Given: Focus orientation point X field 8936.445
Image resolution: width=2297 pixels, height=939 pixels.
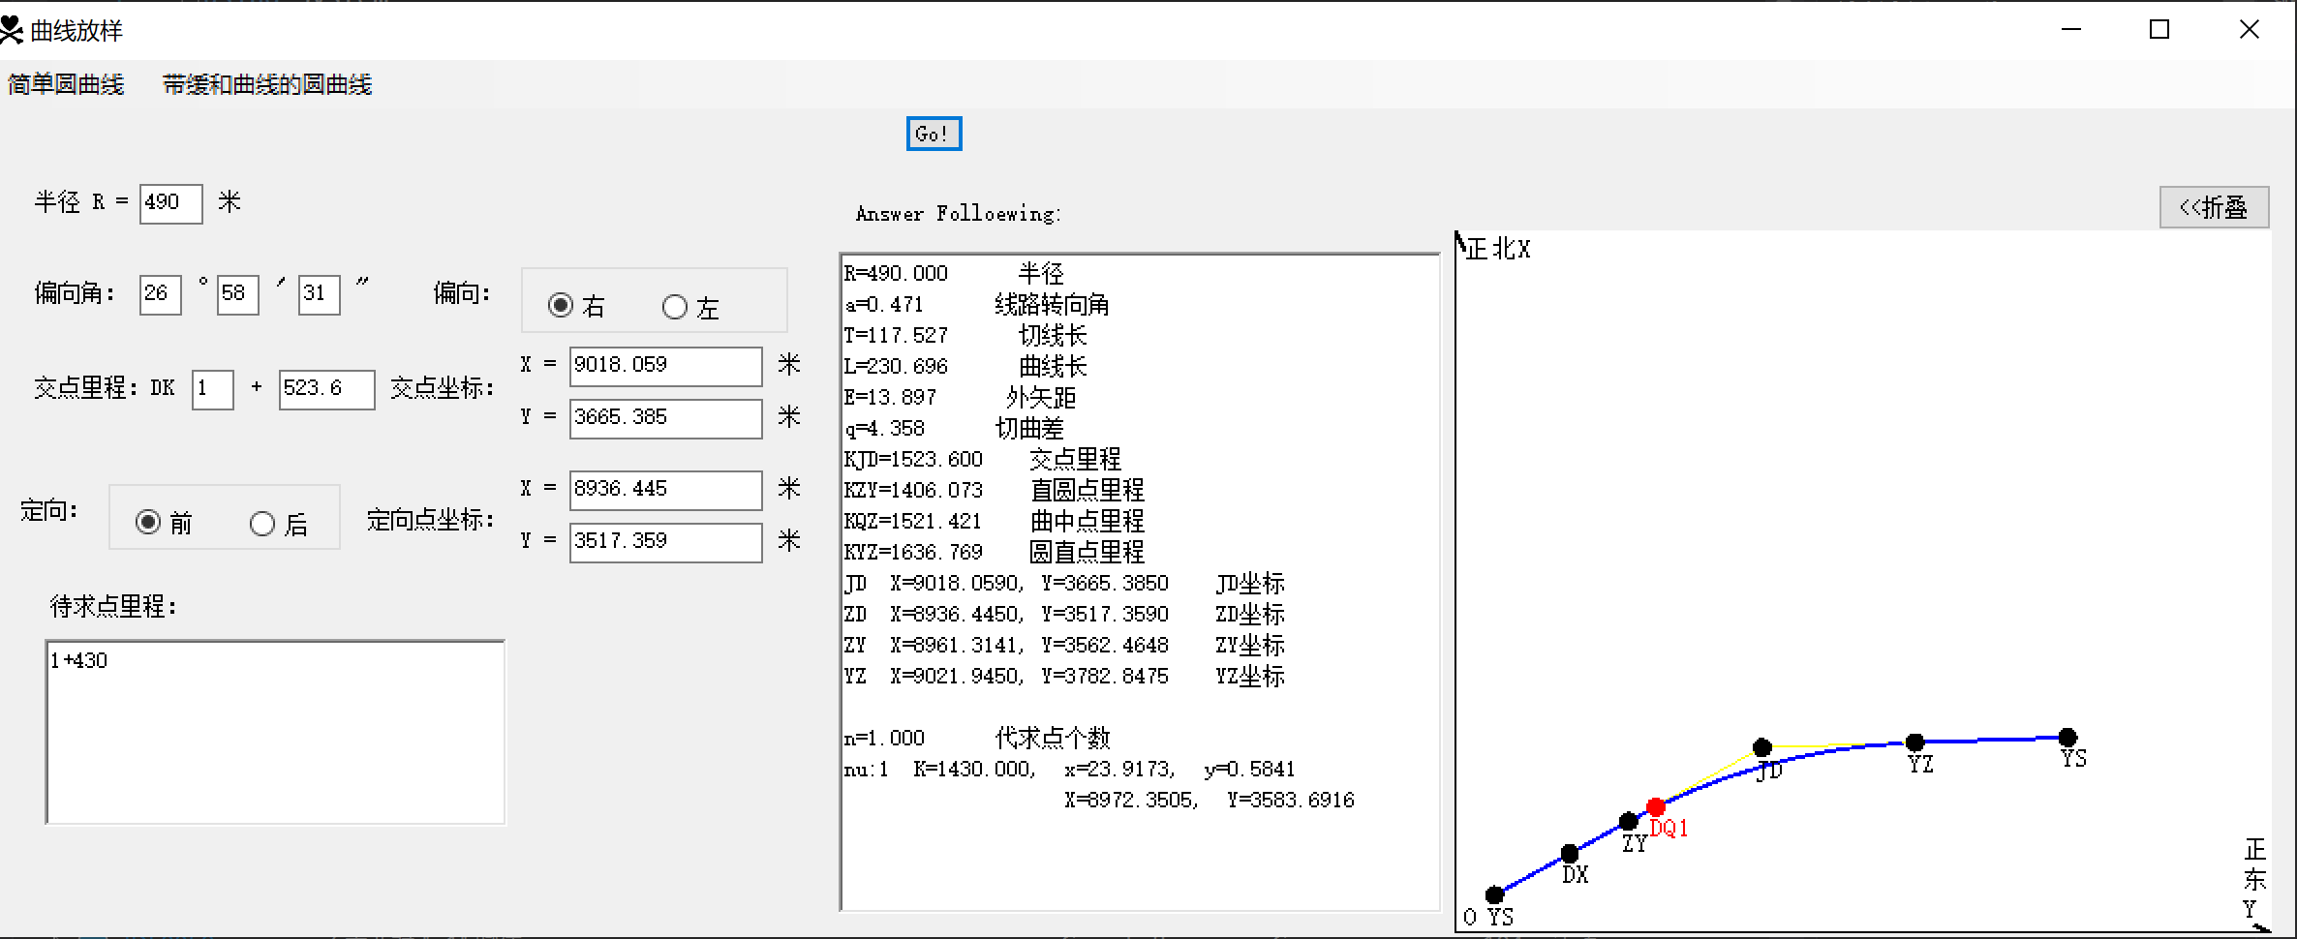Looking at the screenshot, I should [x=666, y=490].
